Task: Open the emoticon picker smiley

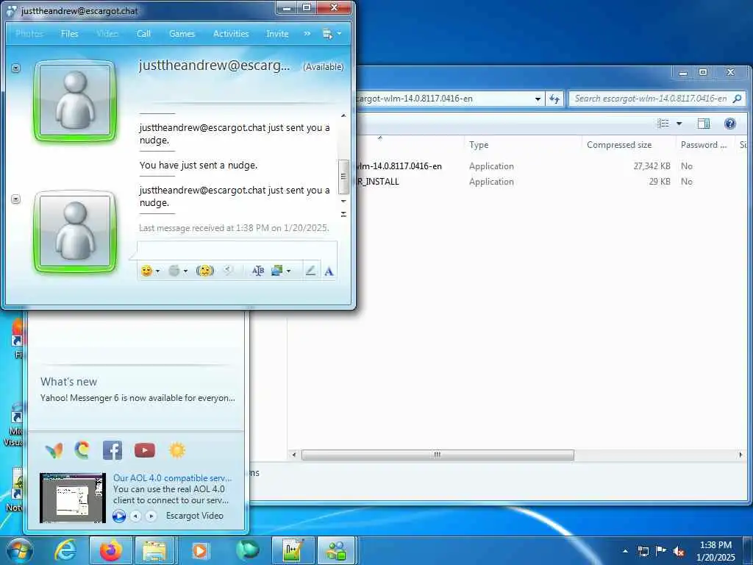Action: pyautogui.click(x=146, y=271)
